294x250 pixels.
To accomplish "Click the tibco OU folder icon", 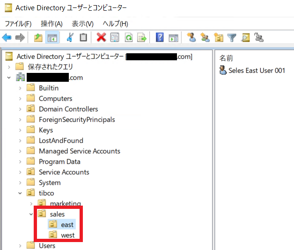I will pyautogui.click(x=31, y=193).
